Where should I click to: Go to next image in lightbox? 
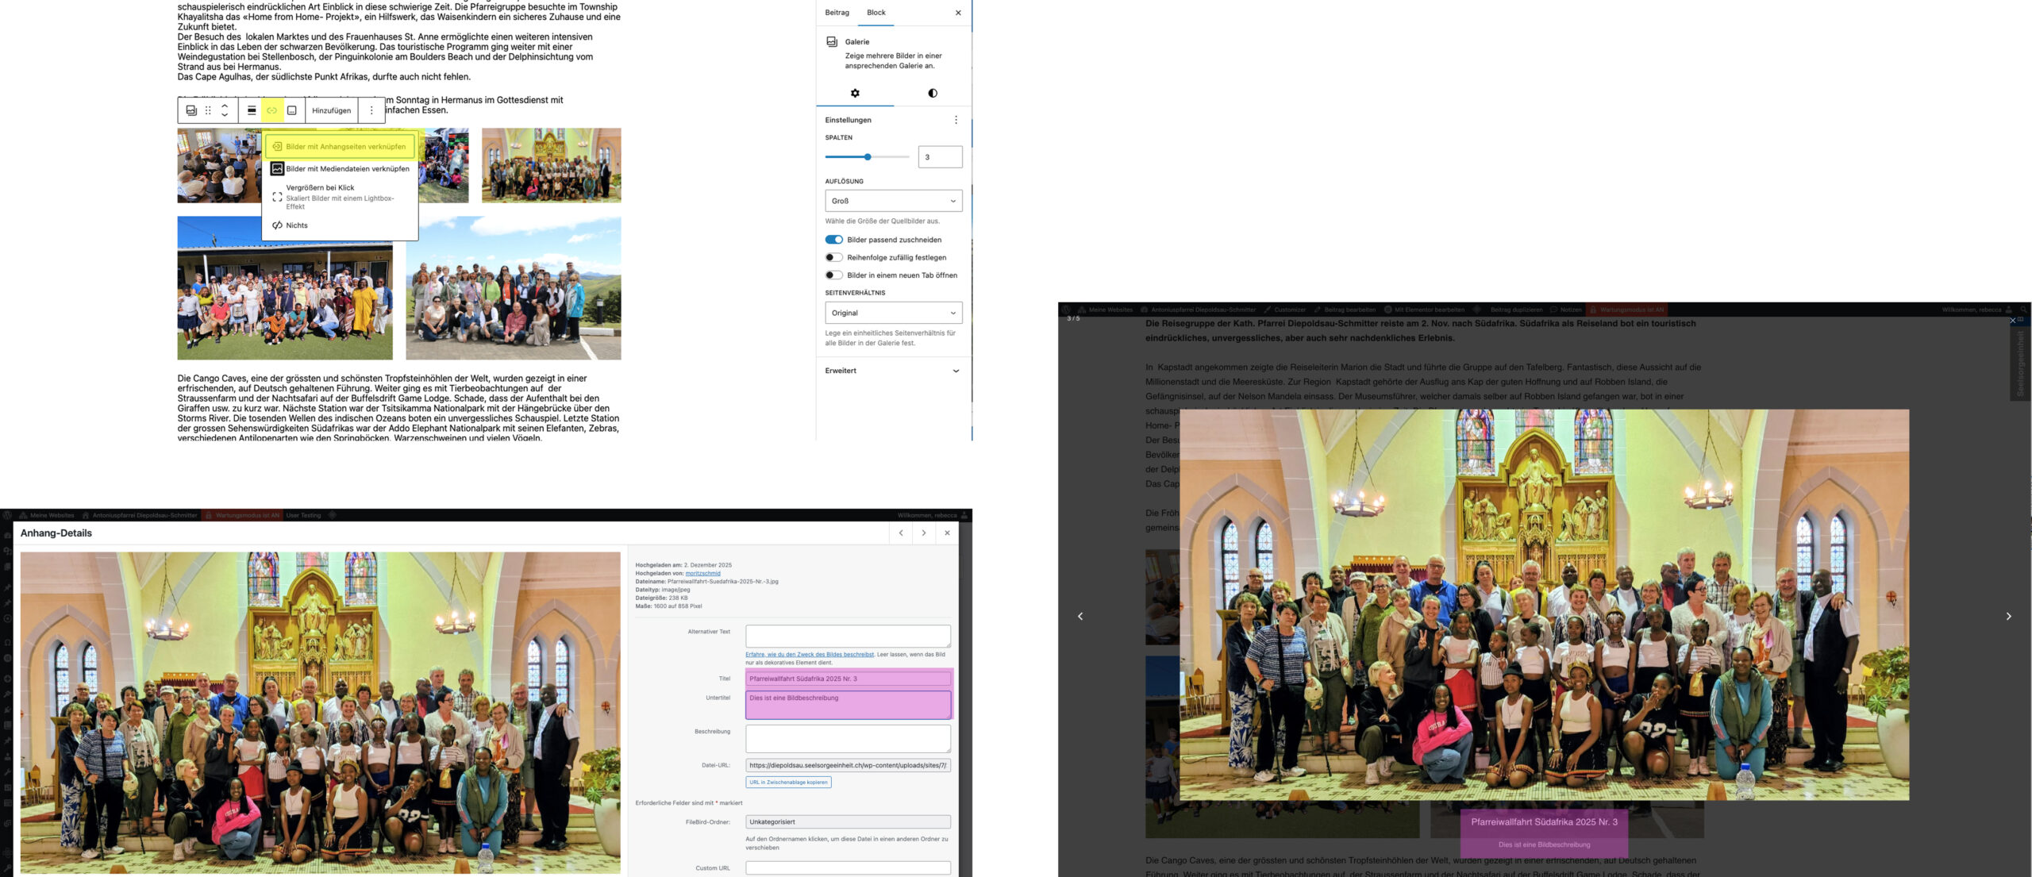2008,616
